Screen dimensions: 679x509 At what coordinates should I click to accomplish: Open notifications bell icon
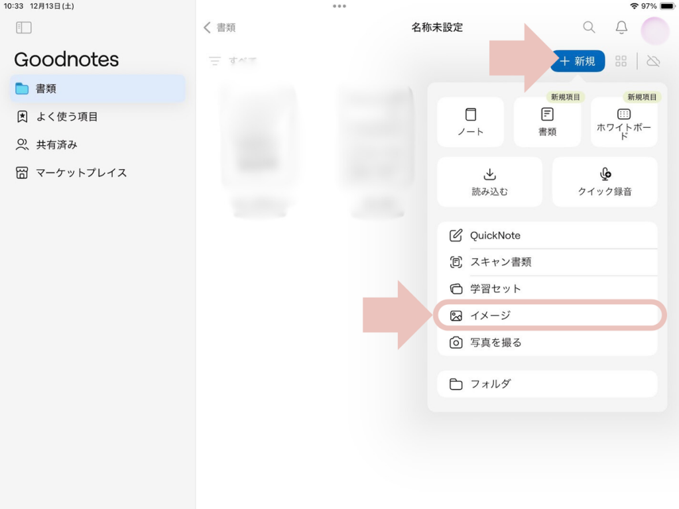621,27
